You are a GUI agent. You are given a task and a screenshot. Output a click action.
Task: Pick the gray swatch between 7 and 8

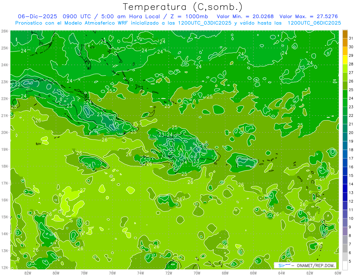345,240
